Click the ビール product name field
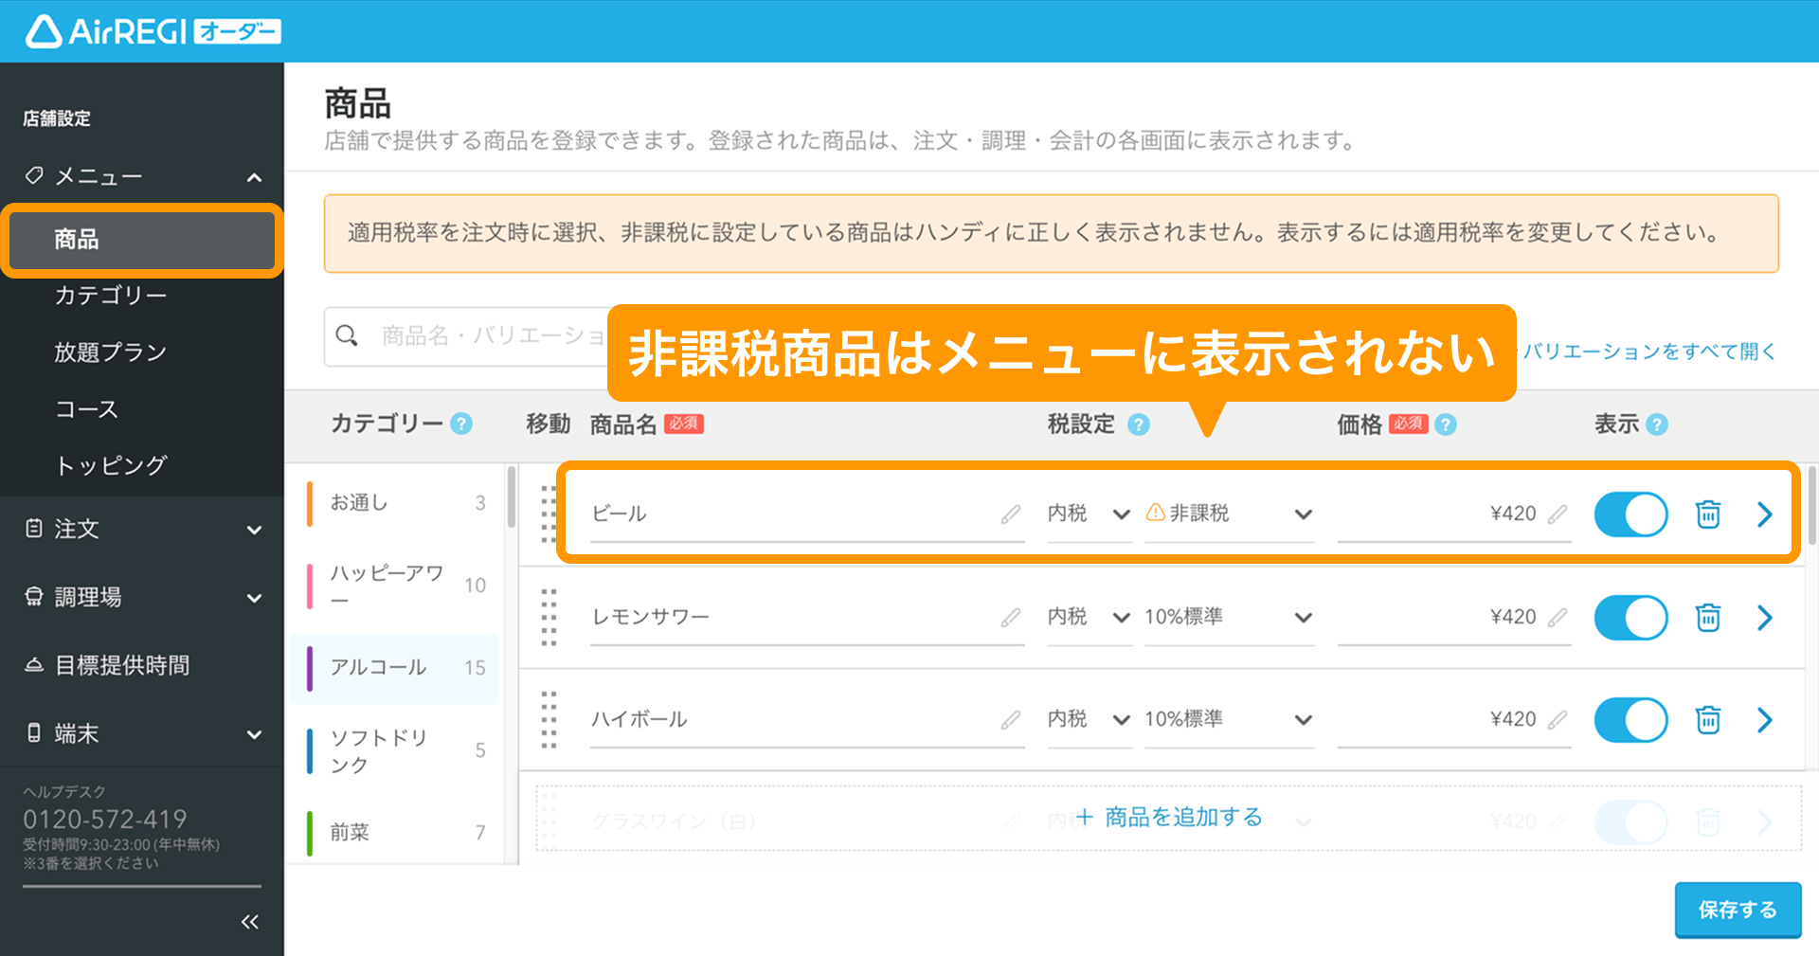Viewport: 1819px width, 956px height. pyautogui.click(x=807, y=514)
